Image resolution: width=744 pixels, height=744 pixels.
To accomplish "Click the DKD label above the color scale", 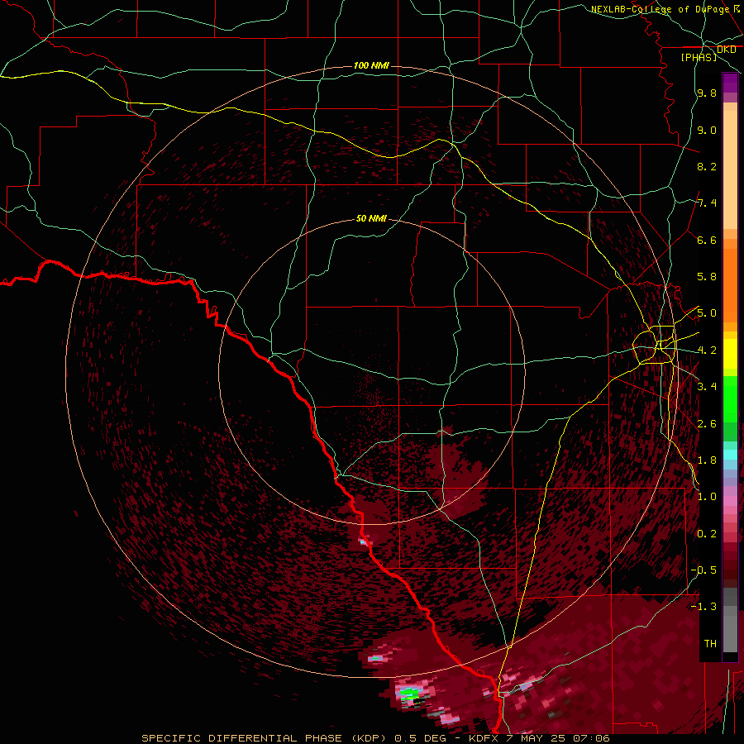I will [x=727, y=49].
